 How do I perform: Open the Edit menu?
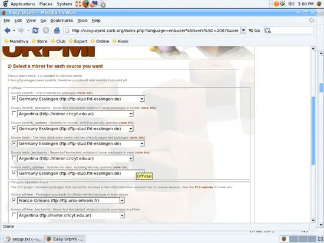point(18,21)
